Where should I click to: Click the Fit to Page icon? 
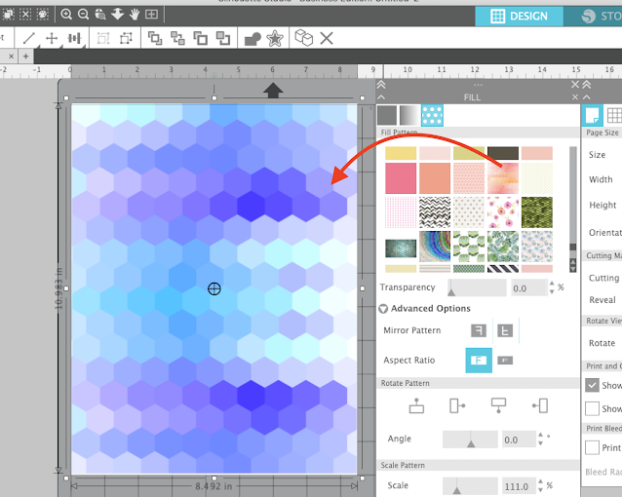click(x=151, y=15)
